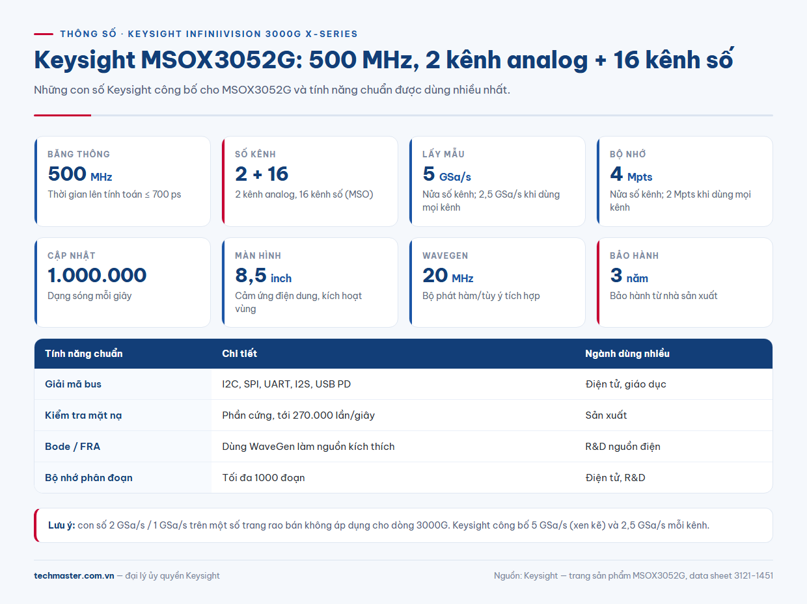The width and height of the screenshot is (807, 604).
Task: Click the 'Điện tử, giáo dục' cell
Action: click(625, 384)
